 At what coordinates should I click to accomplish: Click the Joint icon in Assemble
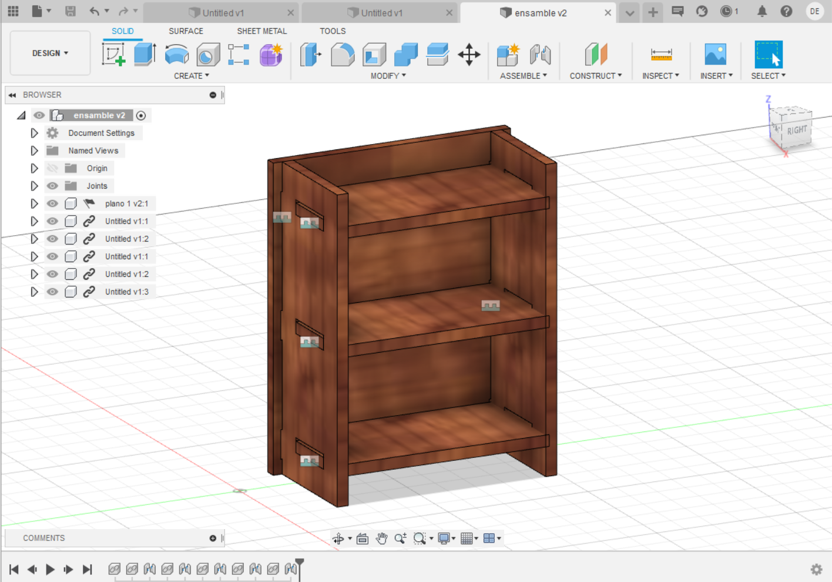(540, 55)
